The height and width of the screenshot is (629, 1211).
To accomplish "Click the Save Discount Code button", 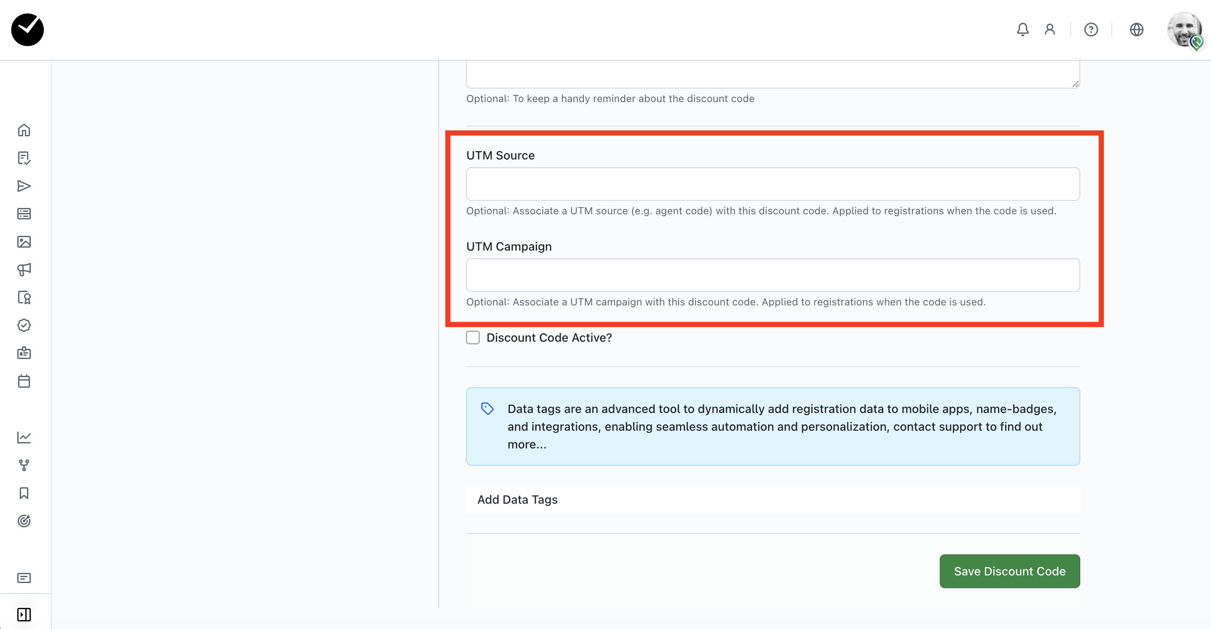I will tap(1009, 571).
